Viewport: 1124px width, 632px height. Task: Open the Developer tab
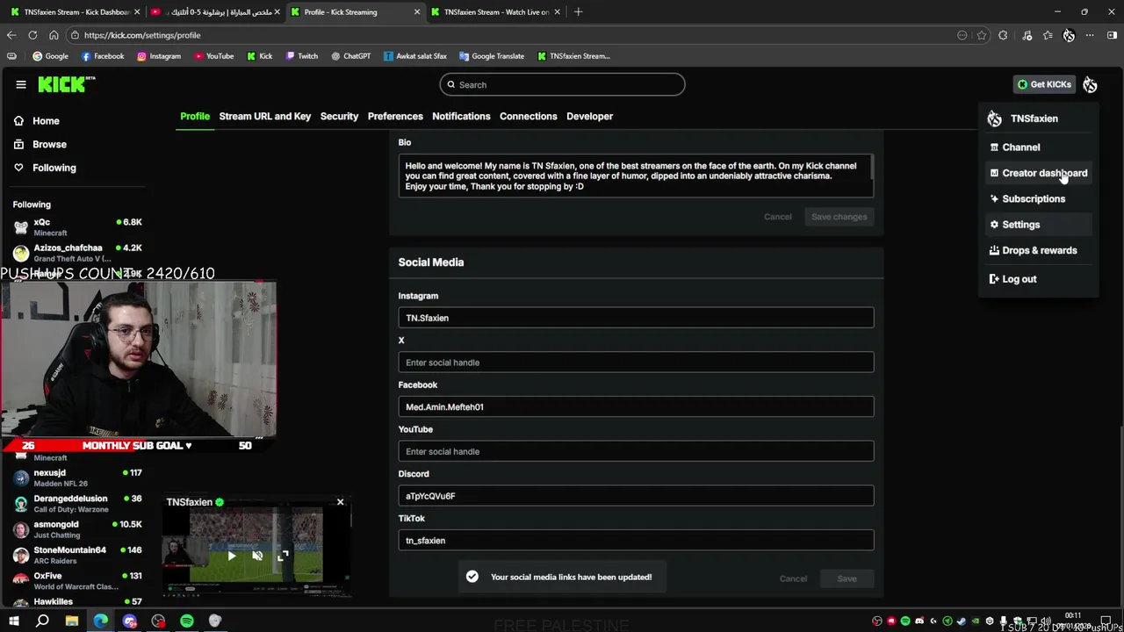pyautogui.click(x=589, y=116)
